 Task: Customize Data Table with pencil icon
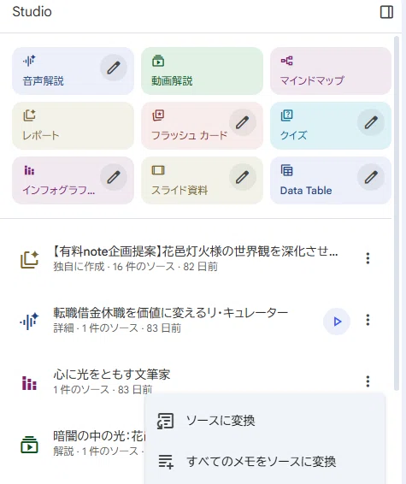click(x=371, y=177)
